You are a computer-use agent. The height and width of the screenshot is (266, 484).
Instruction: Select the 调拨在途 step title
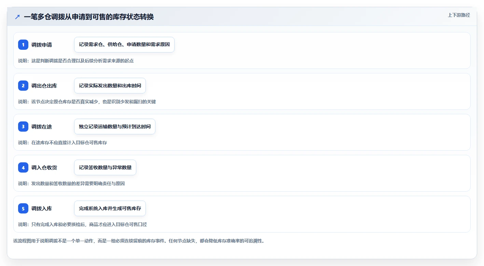(x=42, y=127)
